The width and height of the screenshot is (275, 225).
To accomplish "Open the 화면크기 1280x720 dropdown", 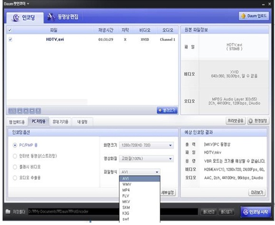I will click(146, 145).
